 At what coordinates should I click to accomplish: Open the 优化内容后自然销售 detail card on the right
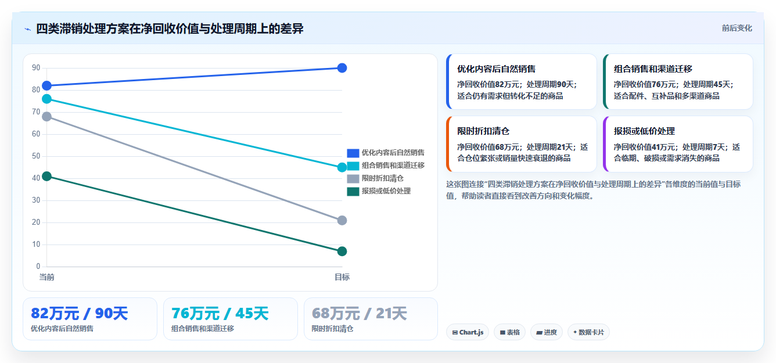point(521,81)
